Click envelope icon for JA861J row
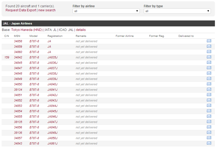 click(x=209, y=143)
